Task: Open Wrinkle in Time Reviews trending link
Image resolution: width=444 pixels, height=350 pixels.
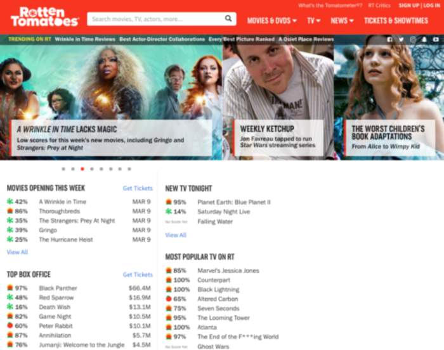Action: tap(85, 39)
